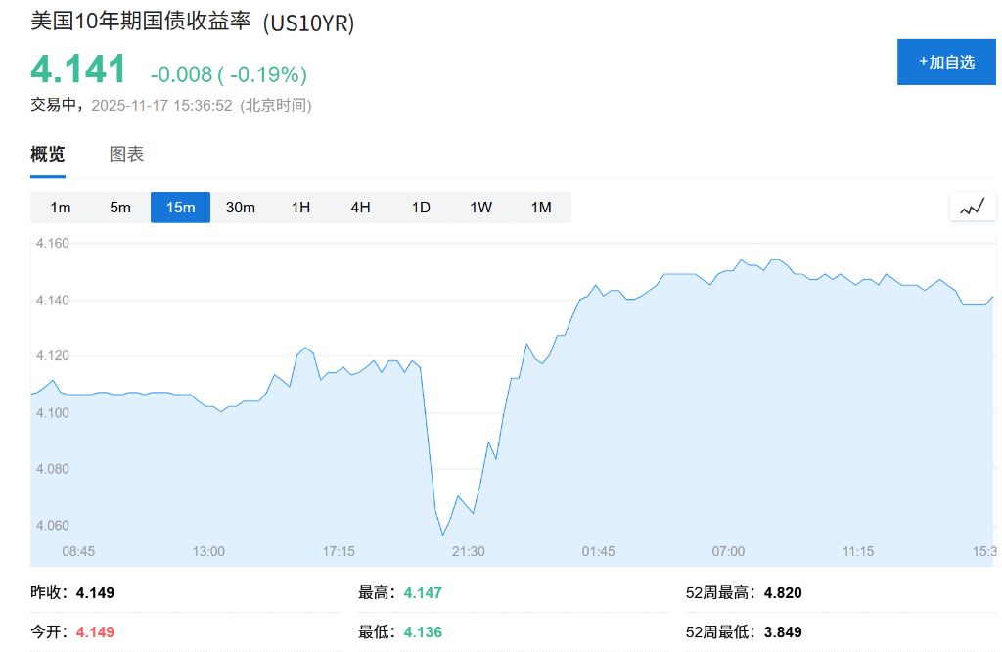Select the 15m timeframe
Image resolution: width=1002 pixels, height=652 pixels.
(x=180, y=207)
